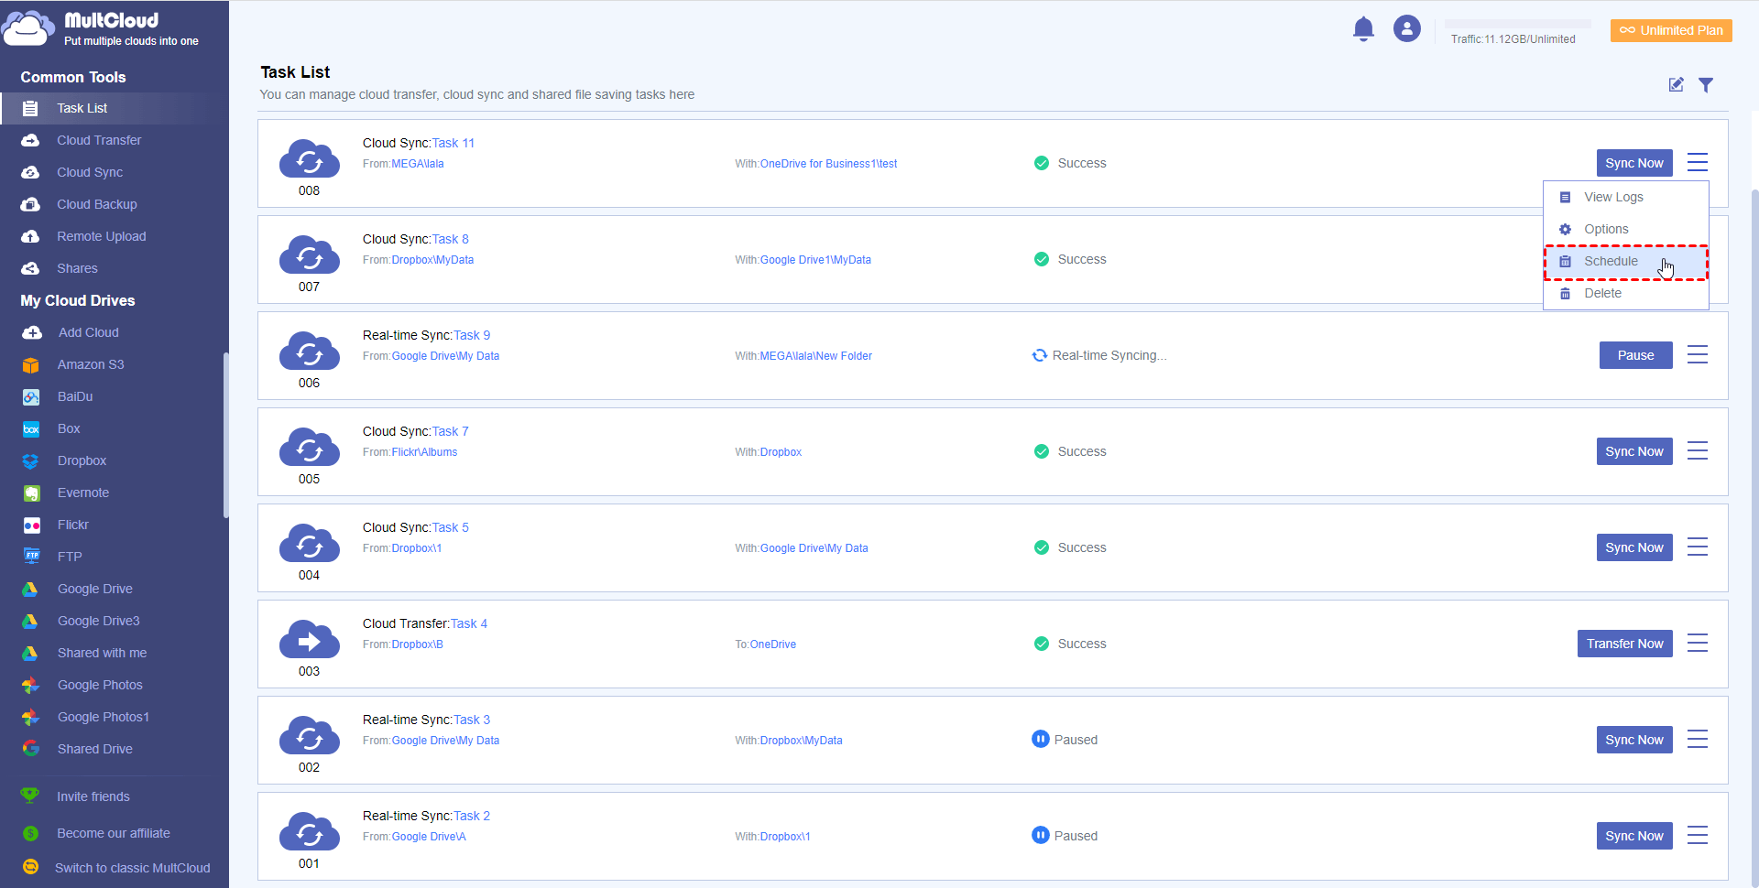
Task: Expand the menu for Task 9
Action: [x=1697, y=355]
